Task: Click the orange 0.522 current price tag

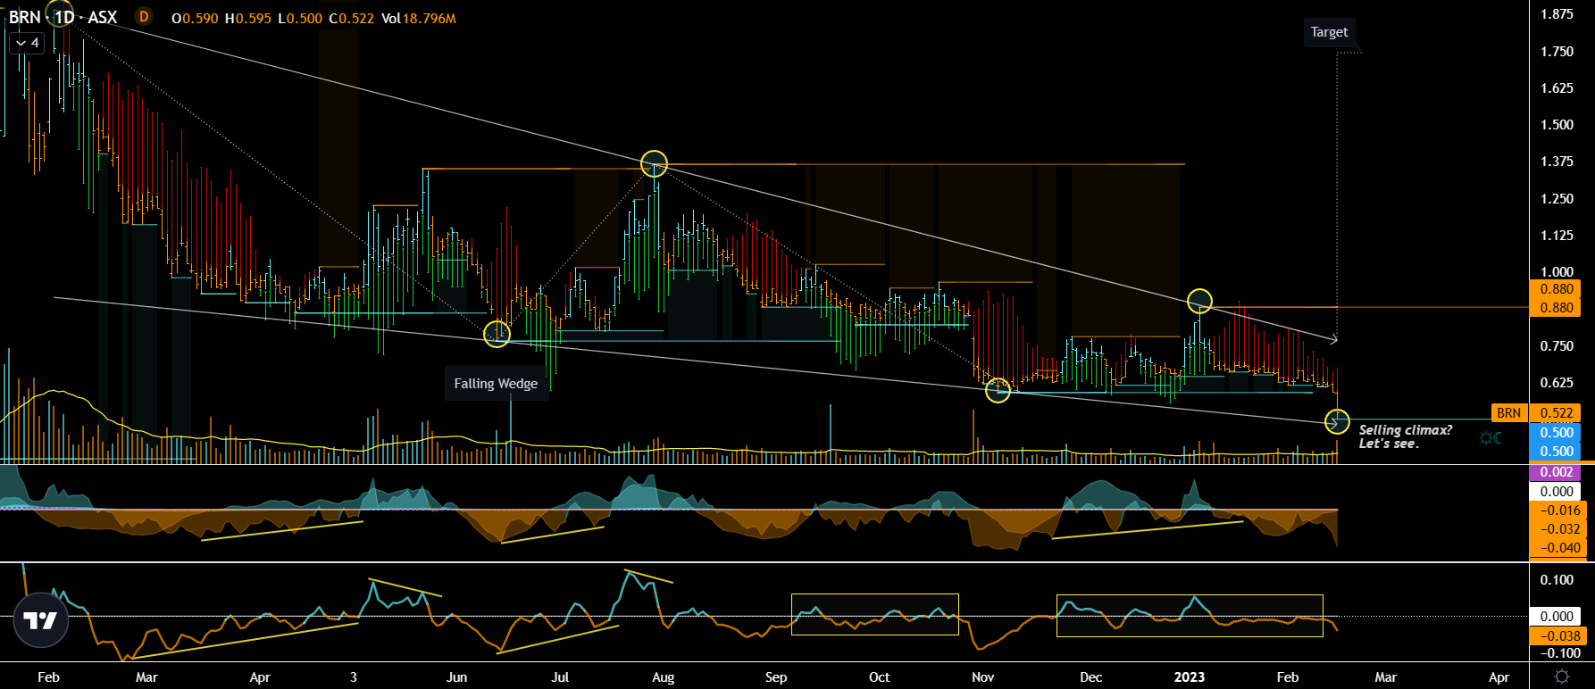Action: point(1556,412)
